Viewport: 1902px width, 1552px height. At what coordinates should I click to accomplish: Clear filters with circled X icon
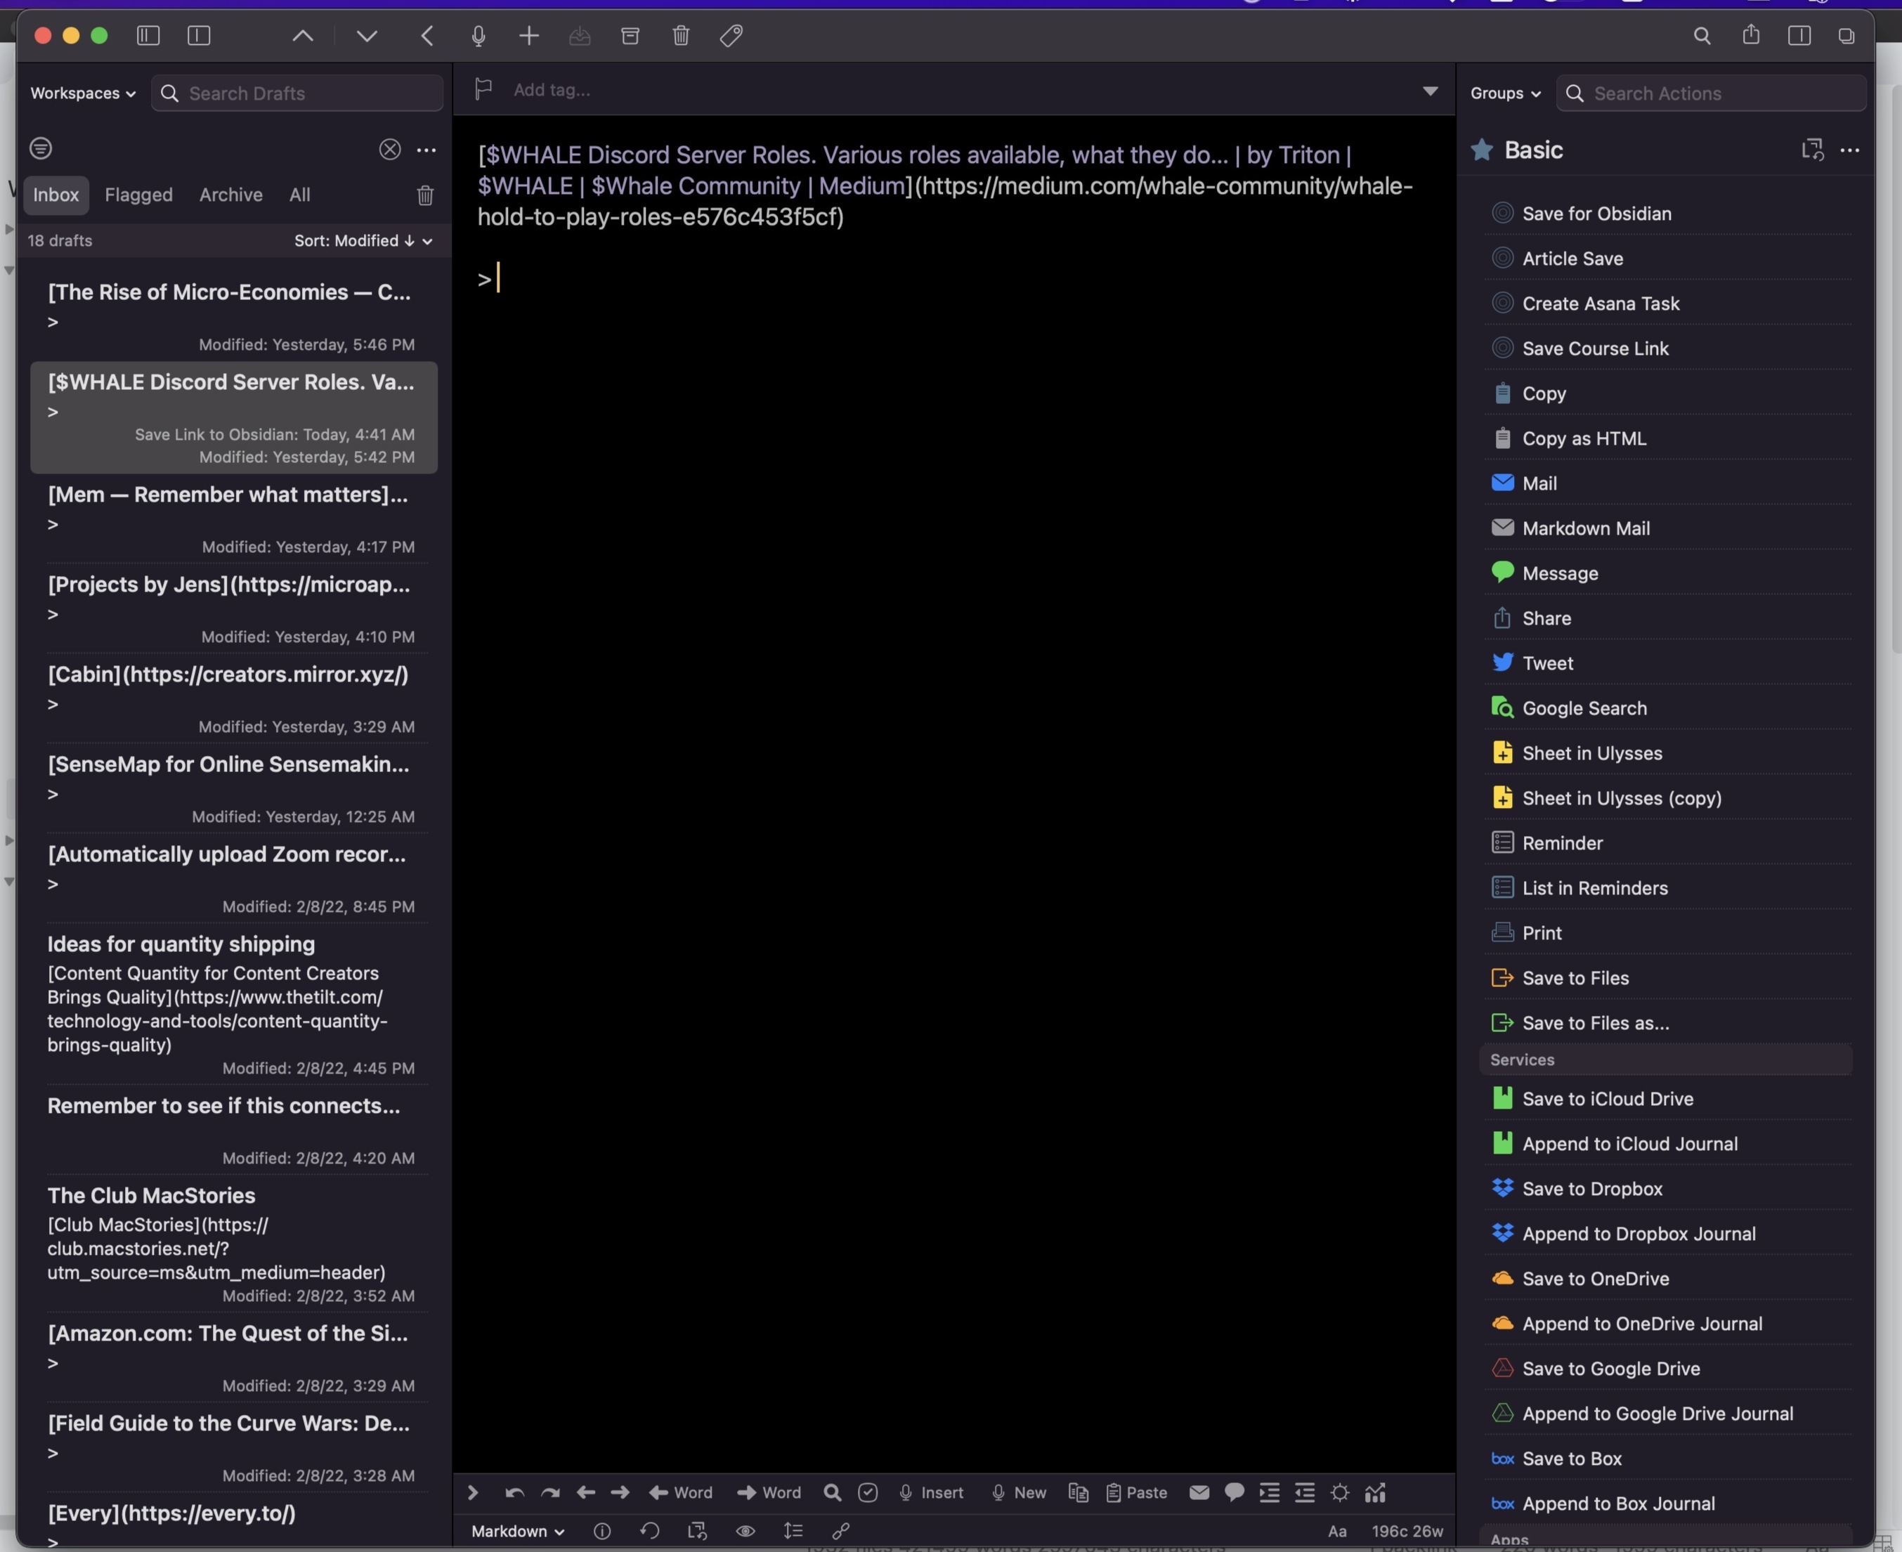(390, 150)
